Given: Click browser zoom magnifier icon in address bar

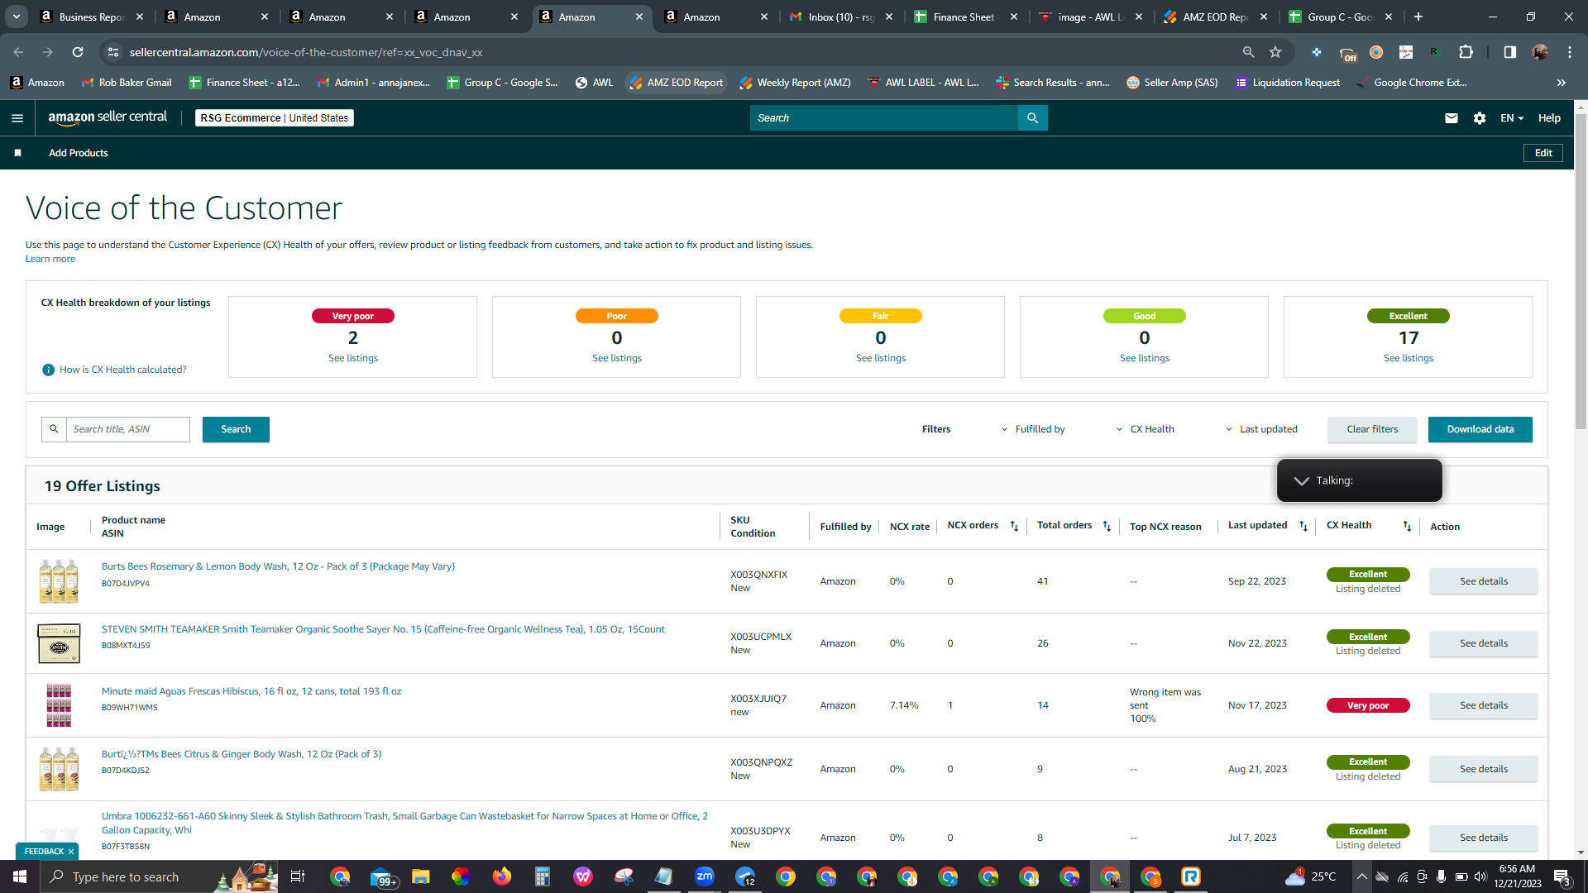Looking at the screenshot, I should [1248, 52].
